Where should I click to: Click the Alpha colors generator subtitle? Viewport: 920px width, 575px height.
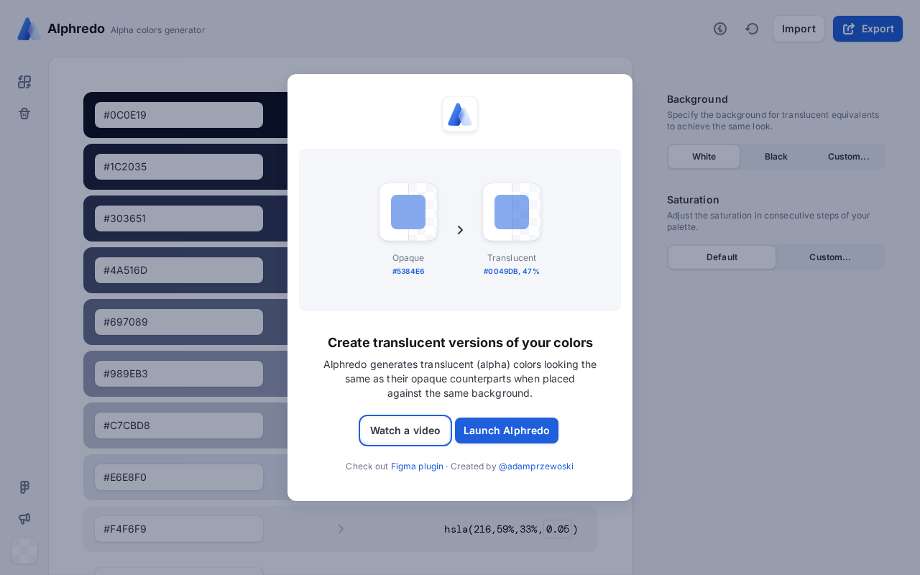(158, 30)
